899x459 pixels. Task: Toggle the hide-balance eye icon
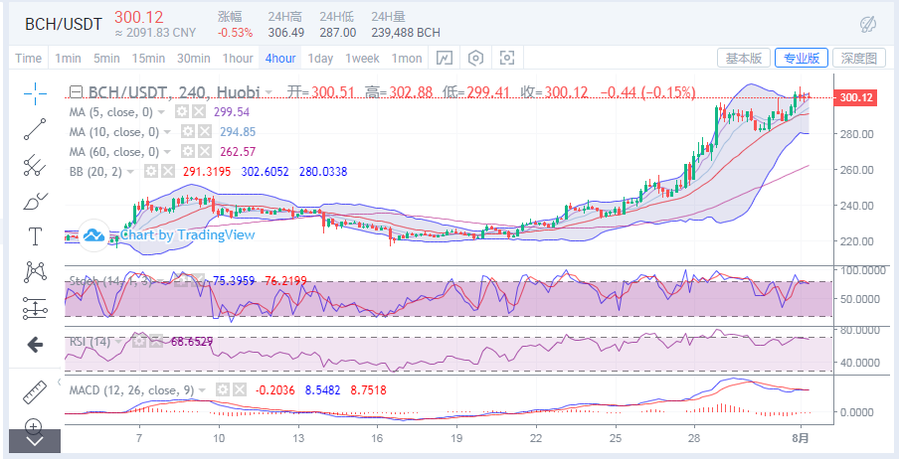pos(868,25)
